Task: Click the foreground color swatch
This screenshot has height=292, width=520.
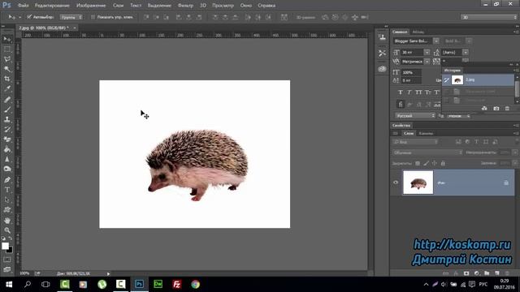Action: (x=5, y=246)
